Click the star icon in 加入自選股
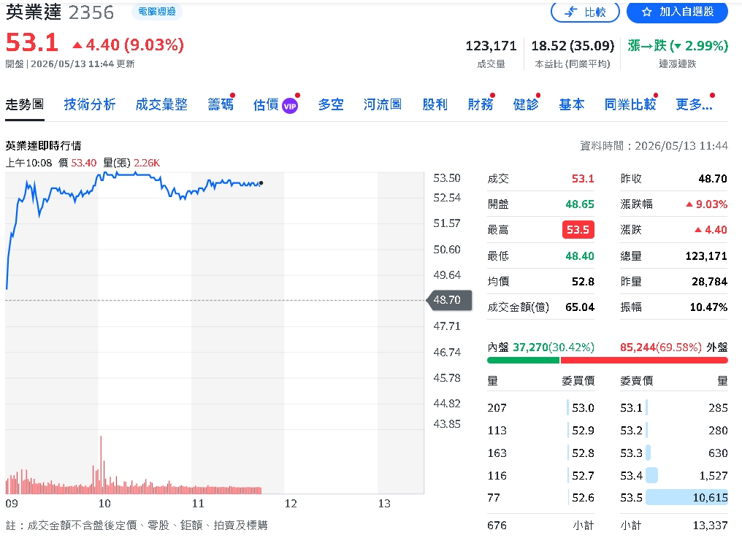The width and height of the screenshot is (742, 546). pyautogui.click(x=647, y=12)
